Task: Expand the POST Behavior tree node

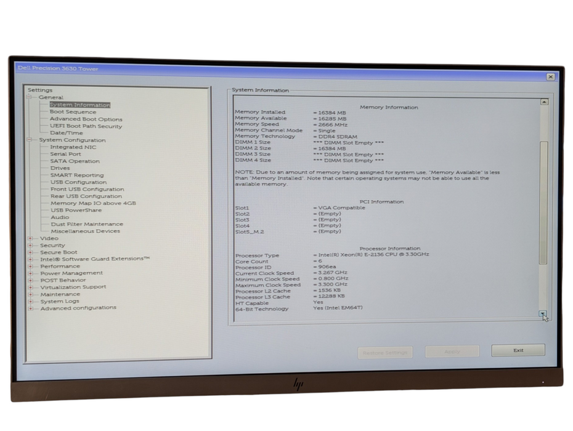Action: click(x=31, y=280)
